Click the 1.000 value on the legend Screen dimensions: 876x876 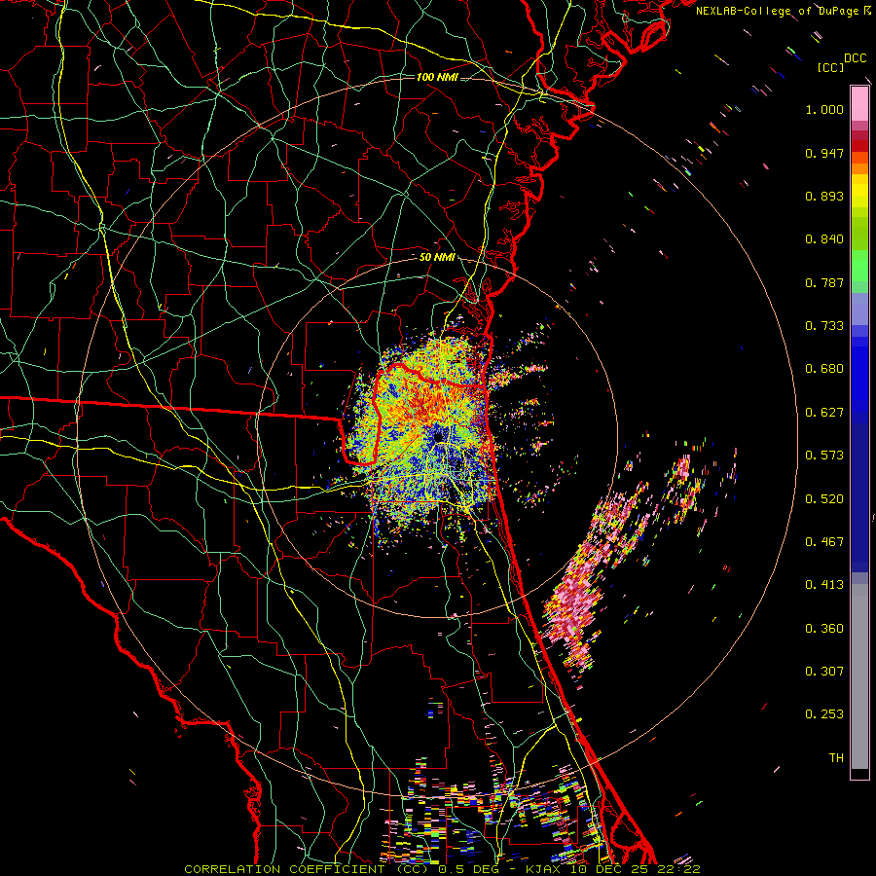(824, 109)
